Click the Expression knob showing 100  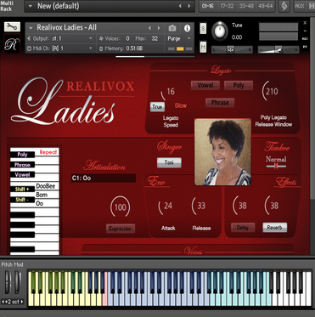point(121,207)
